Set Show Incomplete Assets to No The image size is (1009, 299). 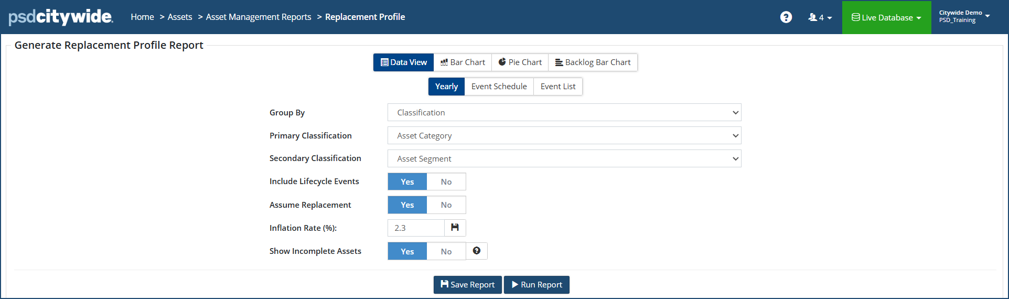click(446, 251)
